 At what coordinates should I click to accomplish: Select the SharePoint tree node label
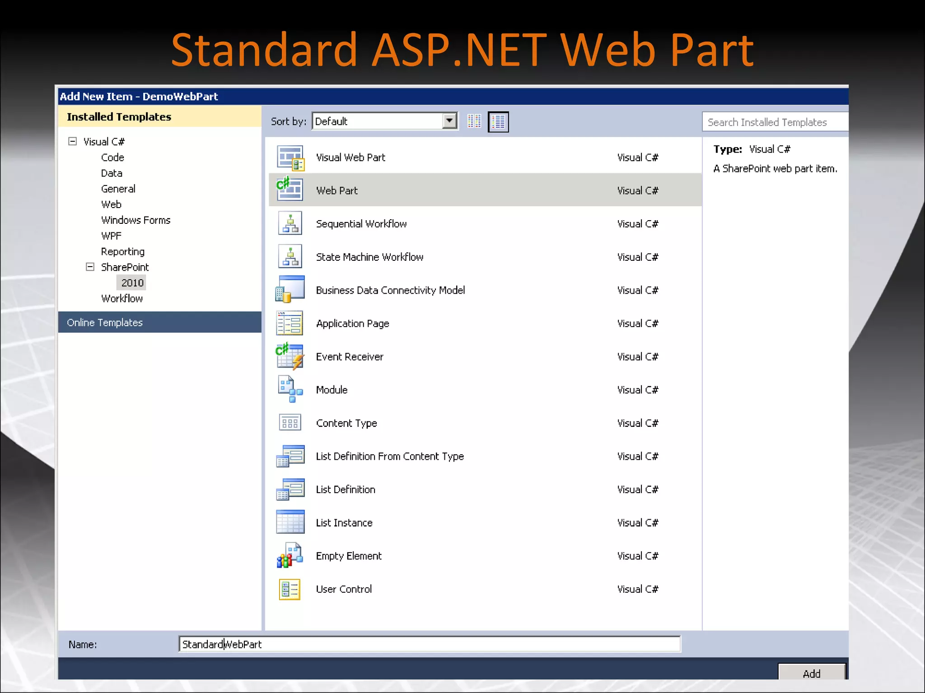coord(125,267)
